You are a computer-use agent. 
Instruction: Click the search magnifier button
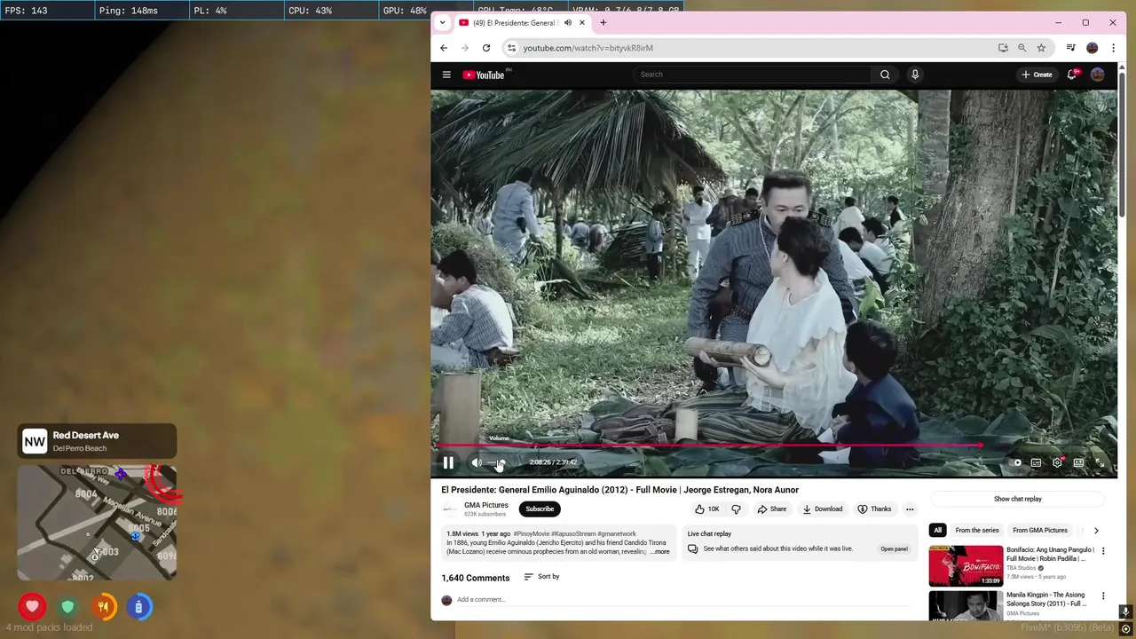click(x=885, y=75)
